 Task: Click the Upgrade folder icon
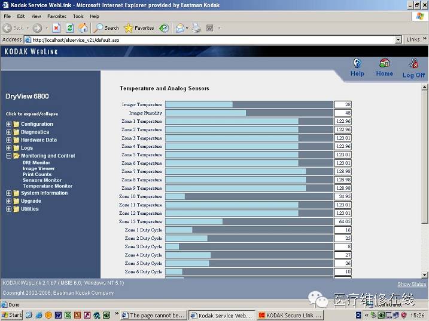click(16, 201)
